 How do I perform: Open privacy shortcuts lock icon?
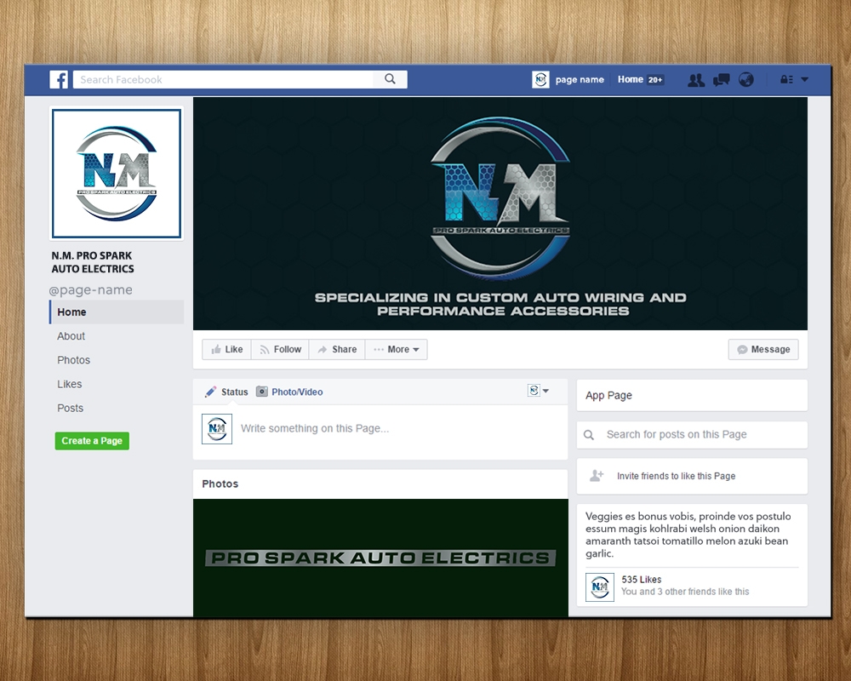coord(785,79)
